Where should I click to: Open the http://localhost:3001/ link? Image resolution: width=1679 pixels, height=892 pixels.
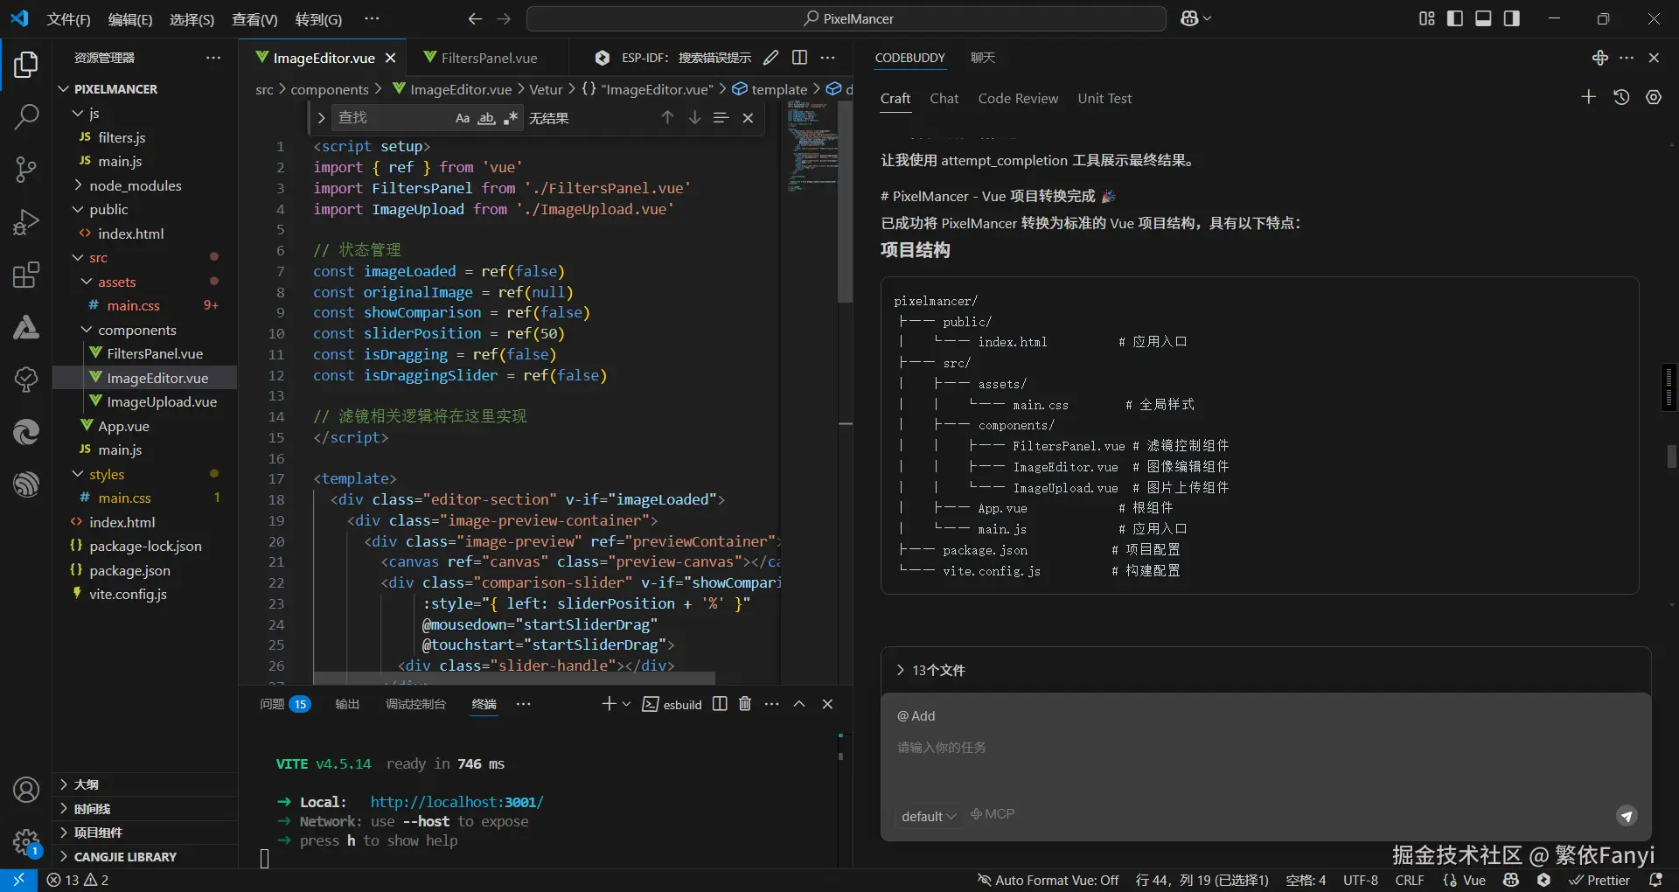coord(456,802)
